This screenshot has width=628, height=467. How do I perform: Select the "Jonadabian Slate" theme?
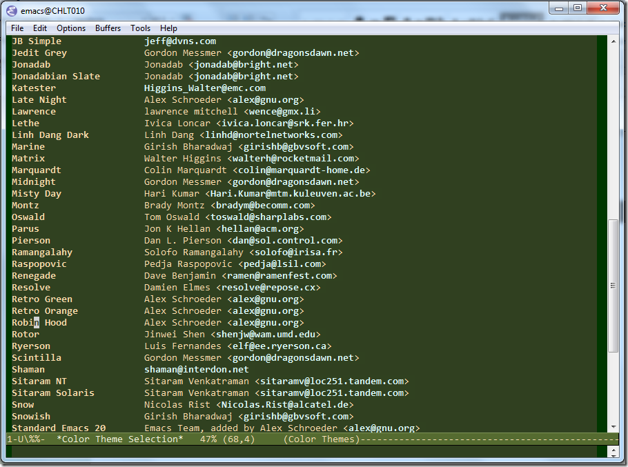pos(56,77)
